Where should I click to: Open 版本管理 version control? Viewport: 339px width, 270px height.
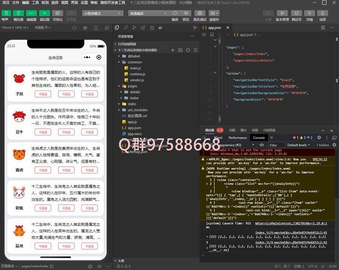pyautogui.click(x=282, y=13)
